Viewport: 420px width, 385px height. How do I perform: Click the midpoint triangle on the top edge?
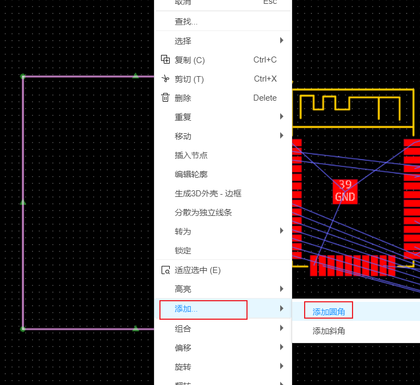(135, 76)
